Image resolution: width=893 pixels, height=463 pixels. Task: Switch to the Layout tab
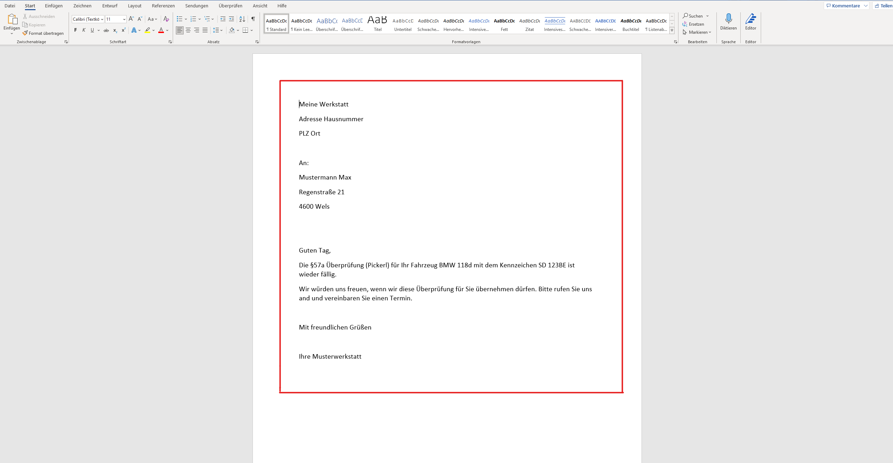tap(135, 6)
